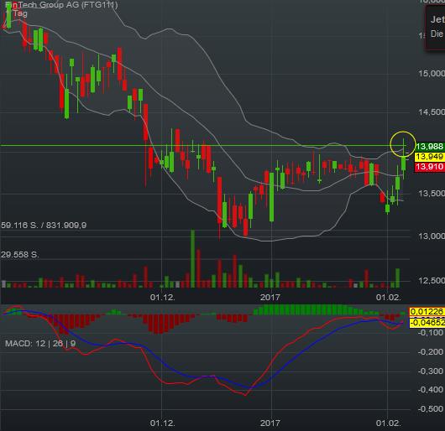Click the 01.12. date on the bottom time axis

click(x=163, y=423)
